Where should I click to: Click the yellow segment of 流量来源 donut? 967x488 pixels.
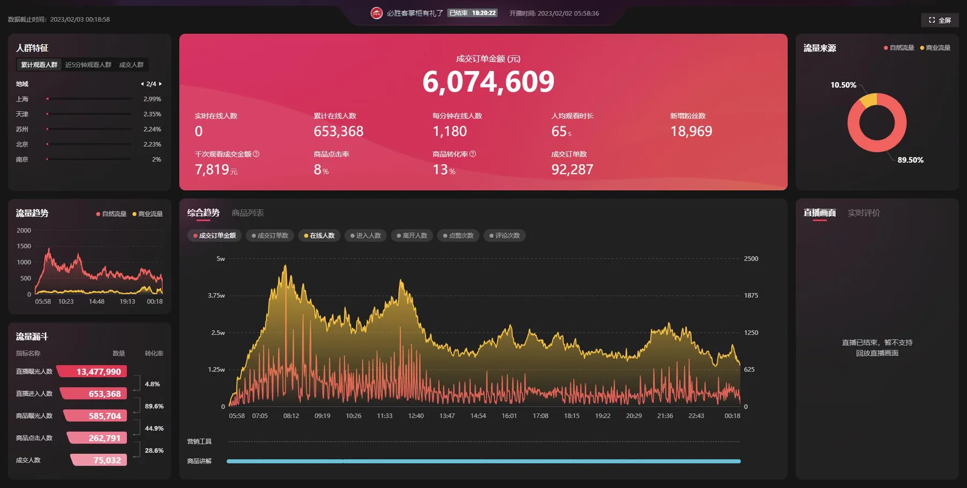point(869,100)
